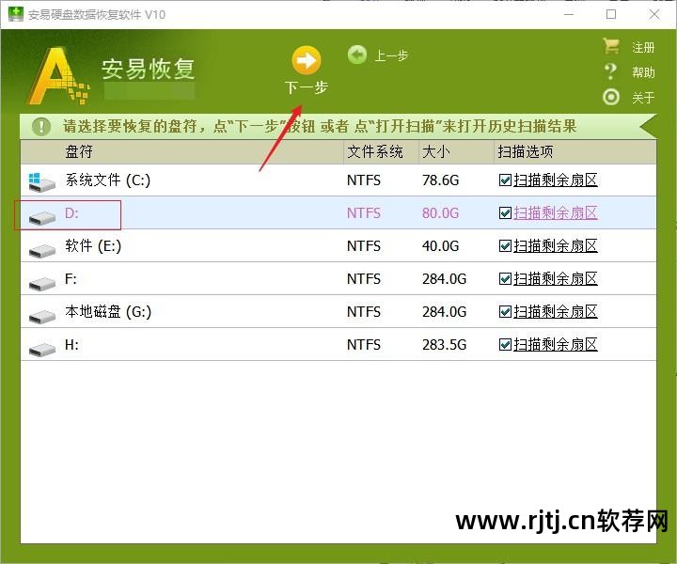Click the 78.6G size value

pyautogui.click(x=441, y=180)
